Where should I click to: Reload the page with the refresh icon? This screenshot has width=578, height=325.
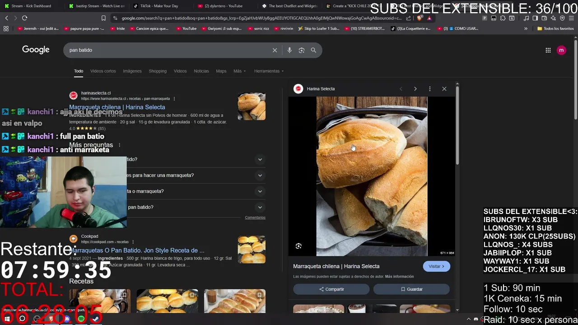pyautogui.click(x=24, y=18)
